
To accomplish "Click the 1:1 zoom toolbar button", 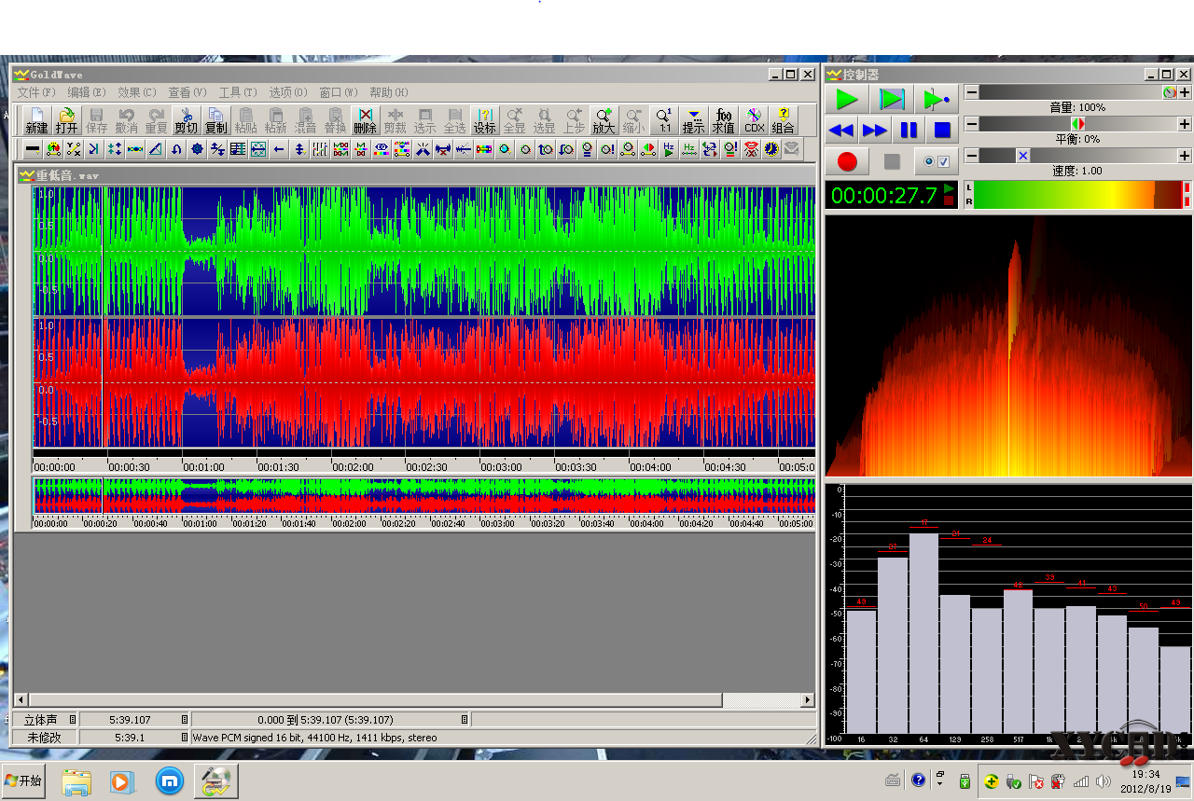I will (x=664, y=121).
